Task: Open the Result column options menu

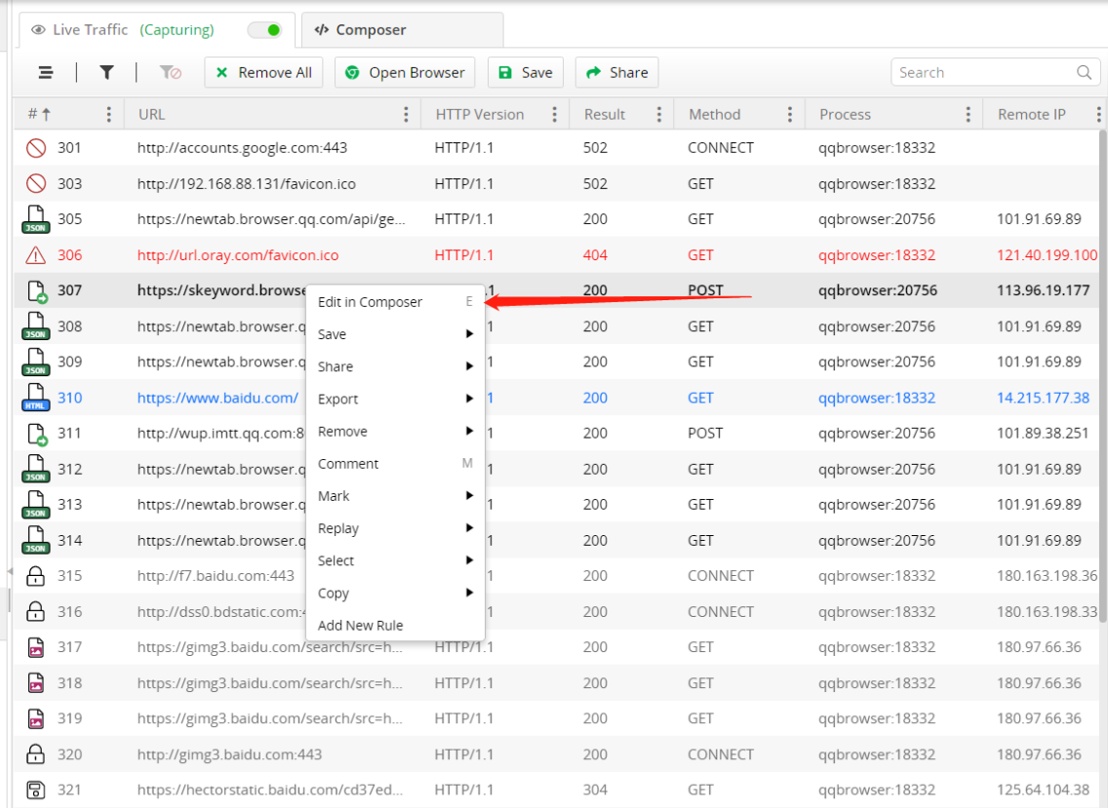Action: click(659, 114)
